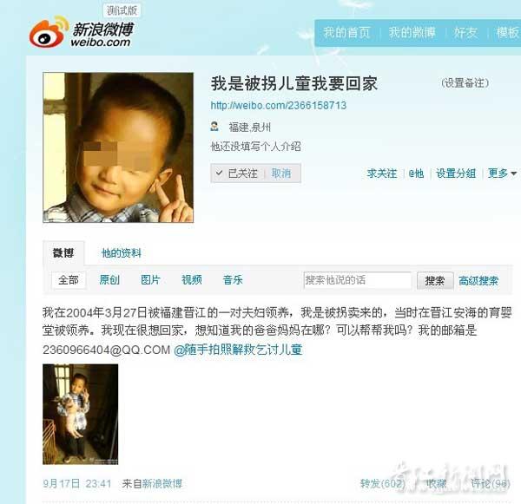Screen dimensions: 521x504
Task: Click the gender icon beside 福建,泉州
Action: pyautogui.click(x=214, y=127)
